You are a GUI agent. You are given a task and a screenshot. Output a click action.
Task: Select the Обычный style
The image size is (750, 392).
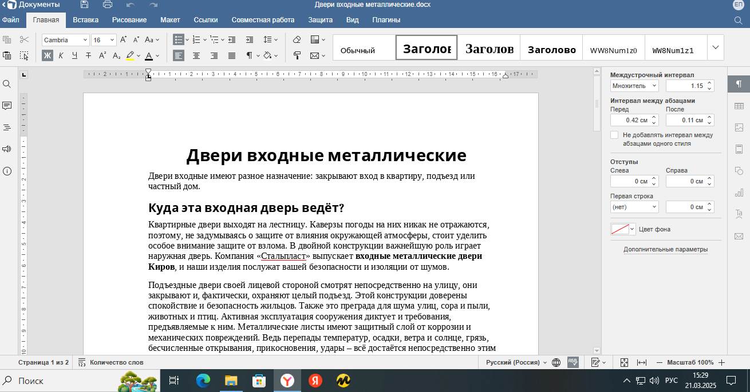(364, 47)
